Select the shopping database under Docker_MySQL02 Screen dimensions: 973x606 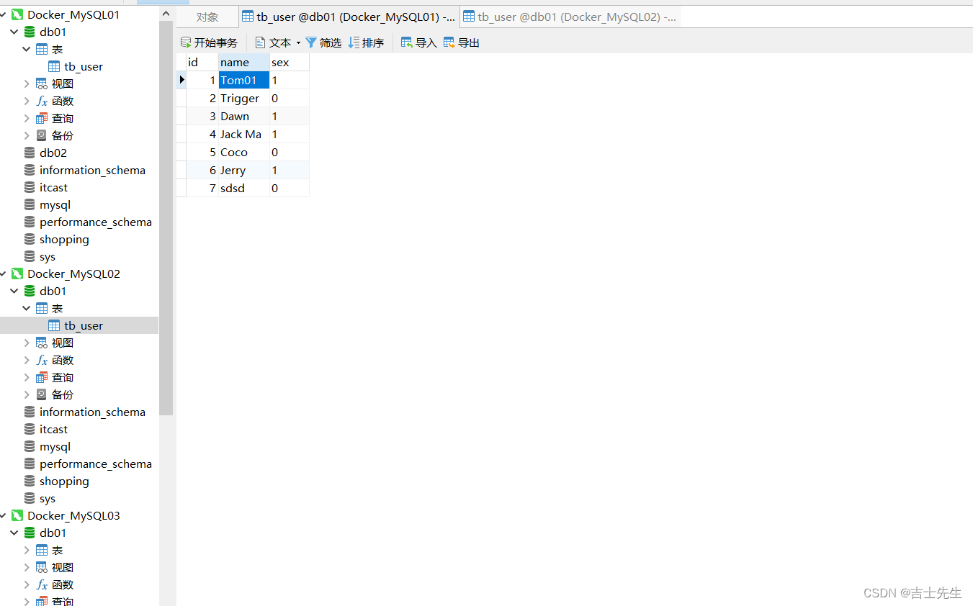point(64,481)
